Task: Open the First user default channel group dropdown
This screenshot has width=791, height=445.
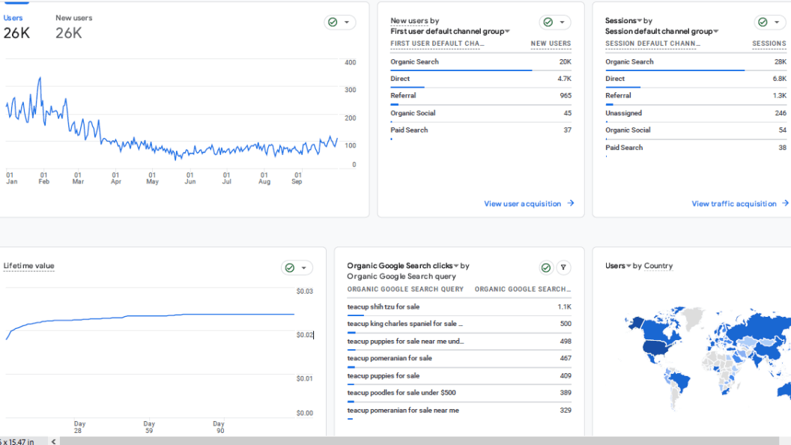Action: 506,31
